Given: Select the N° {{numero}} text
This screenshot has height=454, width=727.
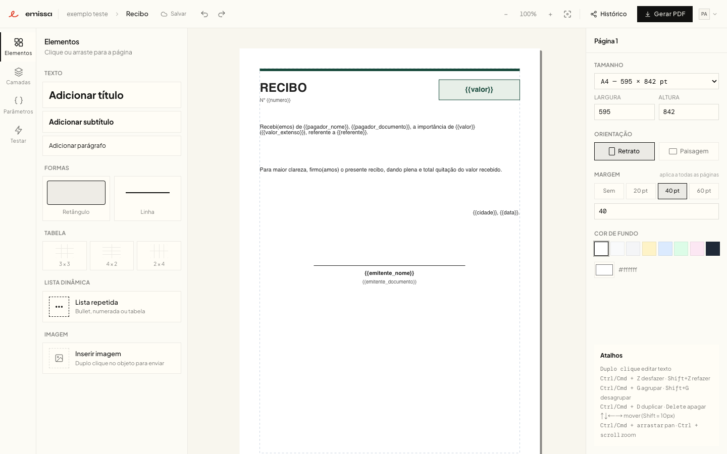Looking at the screenshot, I should click(x=275, y=100).
